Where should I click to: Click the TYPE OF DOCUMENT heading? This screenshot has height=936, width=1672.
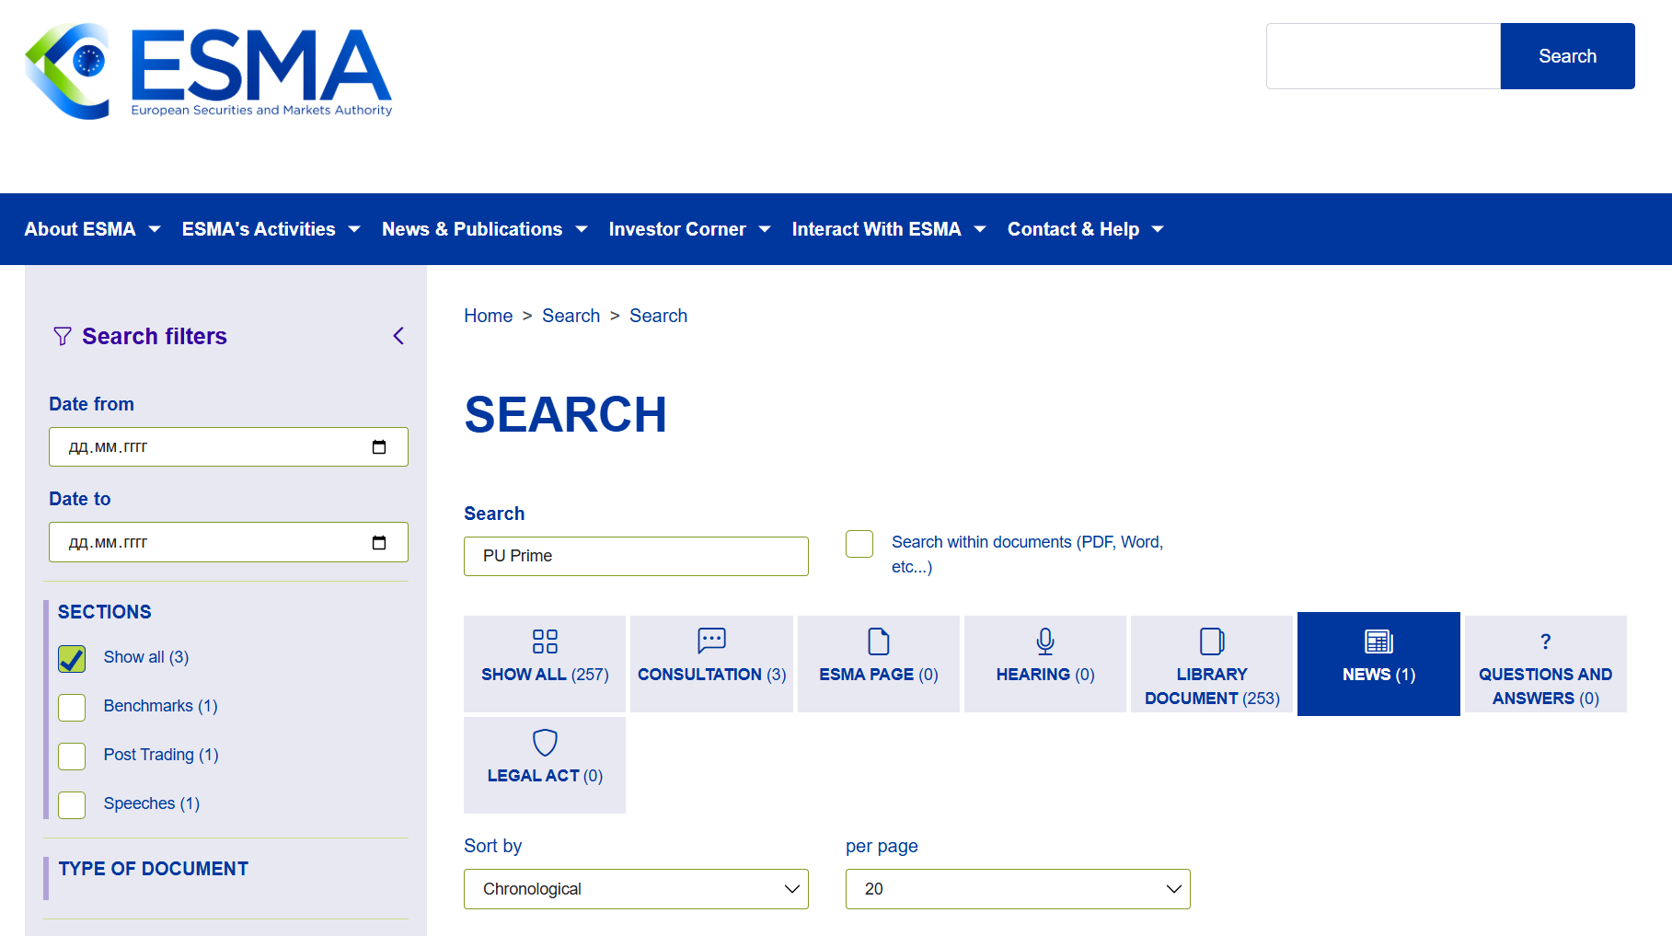tap(154, 869)
